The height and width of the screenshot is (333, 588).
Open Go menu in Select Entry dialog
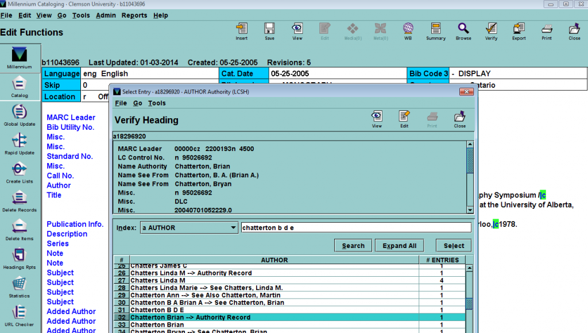[138, 103]
